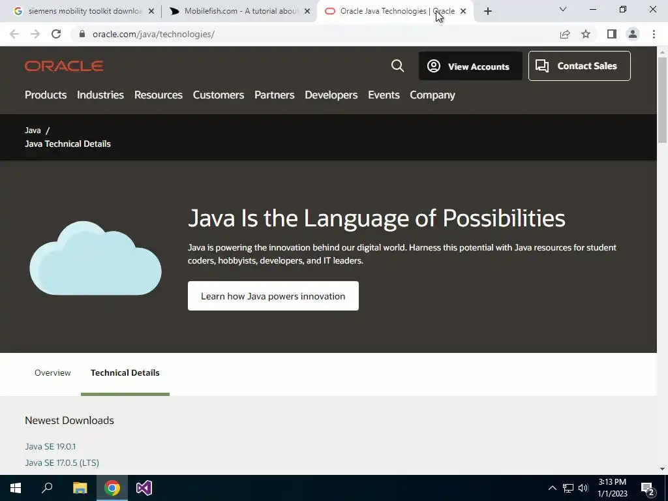Screen dimensions: 668x501
Task: Open the tab search dropdown chevron
Action: (563, 9)
